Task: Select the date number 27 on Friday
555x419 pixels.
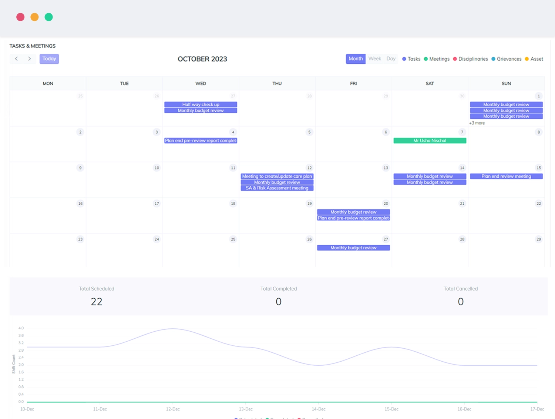Action: click(386, 239)
